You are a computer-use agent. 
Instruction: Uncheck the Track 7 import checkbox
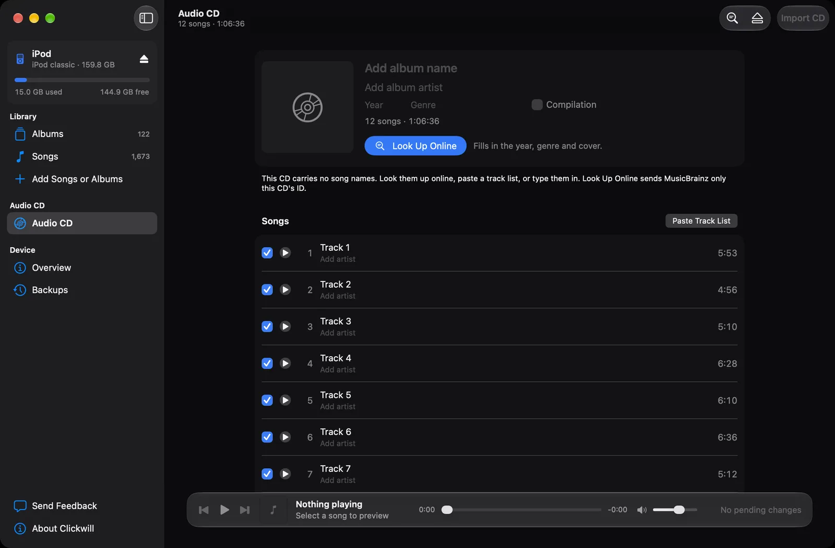[x=267, y=474]
